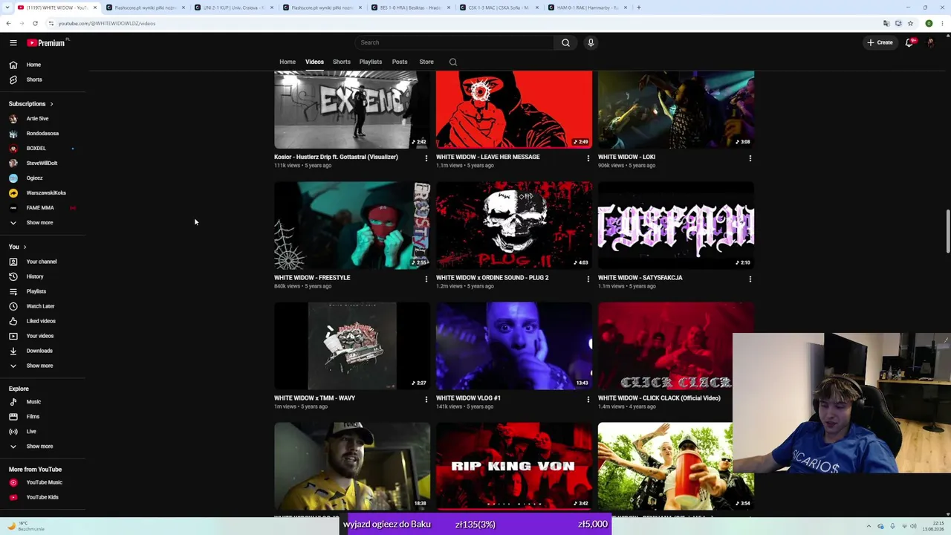Open the account avatar menu in YouTube header
The image size is (951, 535).
tap(930, 43)
